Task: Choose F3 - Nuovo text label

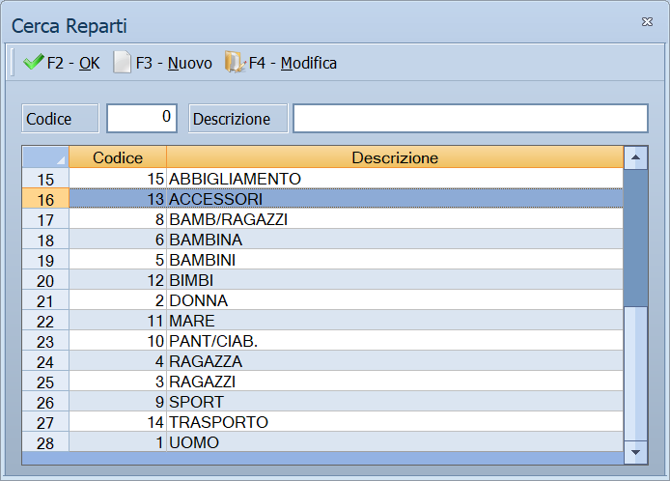Action: (174, 64)
